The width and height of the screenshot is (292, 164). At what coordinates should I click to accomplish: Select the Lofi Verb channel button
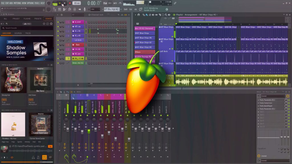tap(78, 40)
